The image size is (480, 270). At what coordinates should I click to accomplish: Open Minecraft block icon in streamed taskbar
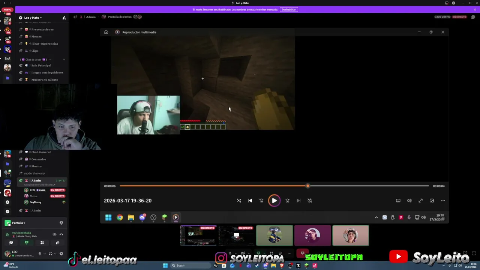165,217
